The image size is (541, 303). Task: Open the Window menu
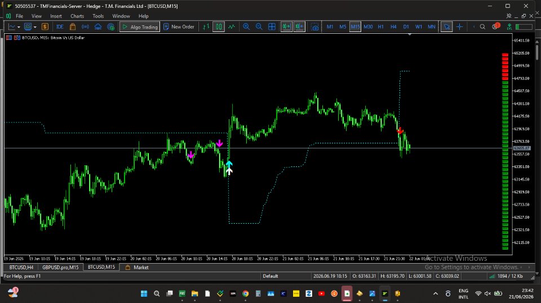(121, 16)
